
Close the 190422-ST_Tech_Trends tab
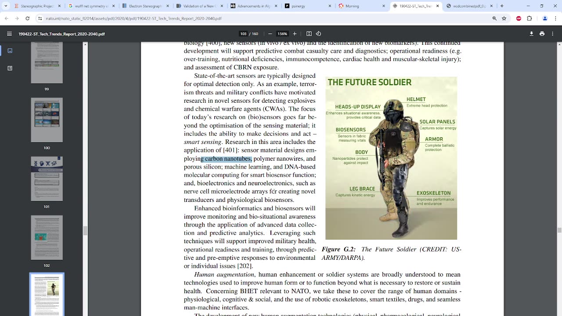(437, 6)
